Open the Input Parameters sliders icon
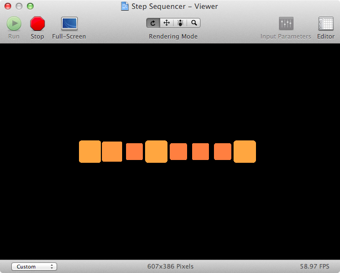The height and width of the screenshot is (273, 340). point(286,23)
